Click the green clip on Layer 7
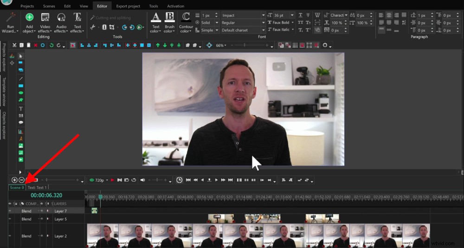Viewport: 464px width, 248px height. pyautogui.click(x=94, y=211)
